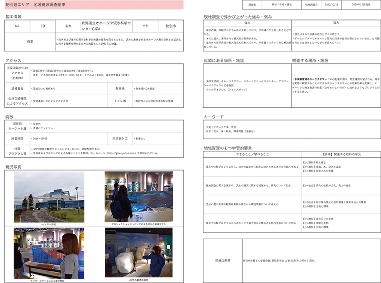Select the 駐車場 label cell

coord(120,88)
